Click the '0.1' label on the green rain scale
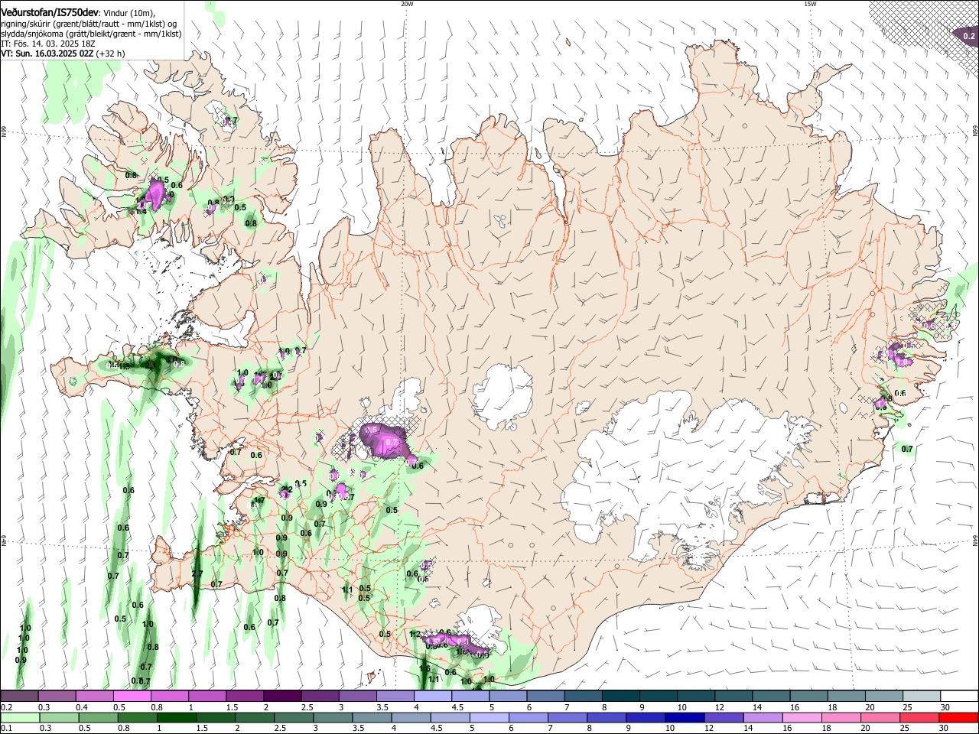Viewport: 979px width, 734px height. coord(6,729)
